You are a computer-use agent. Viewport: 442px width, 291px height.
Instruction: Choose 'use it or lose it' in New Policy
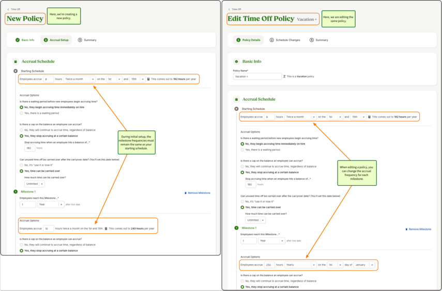[21, 165]
